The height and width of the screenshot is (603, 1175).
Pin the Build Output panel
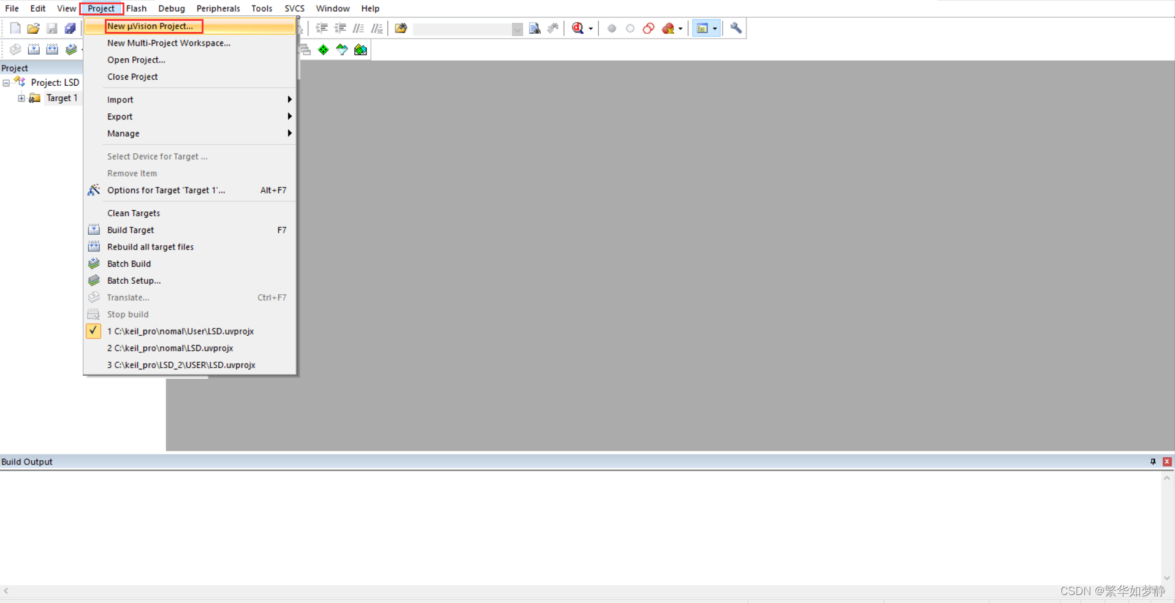coord(1153,461)
